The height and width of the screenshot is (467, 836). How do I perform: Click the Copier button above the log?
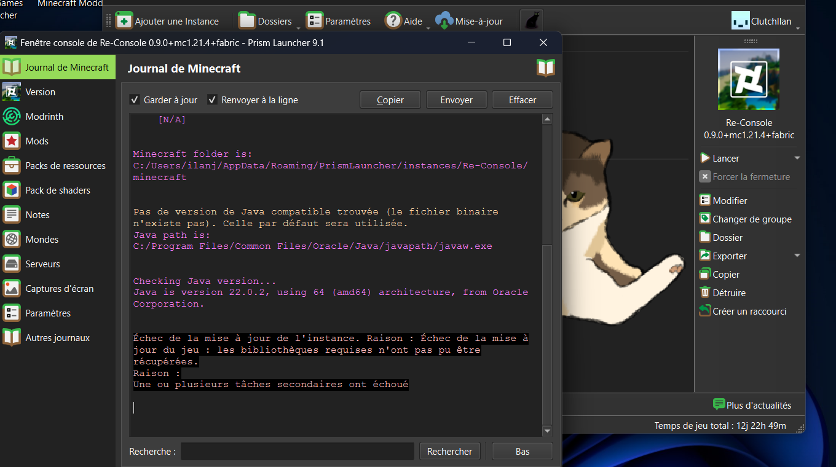(390, 100)
